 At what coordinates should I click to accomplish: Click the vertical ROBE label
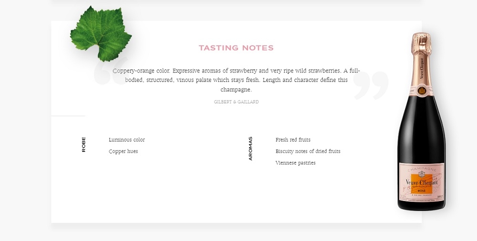tap(83, 144)
